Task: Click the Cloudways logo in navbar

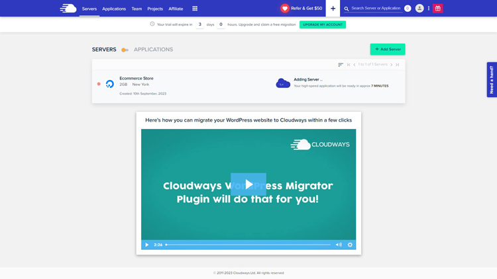Action: pos(68,8)
